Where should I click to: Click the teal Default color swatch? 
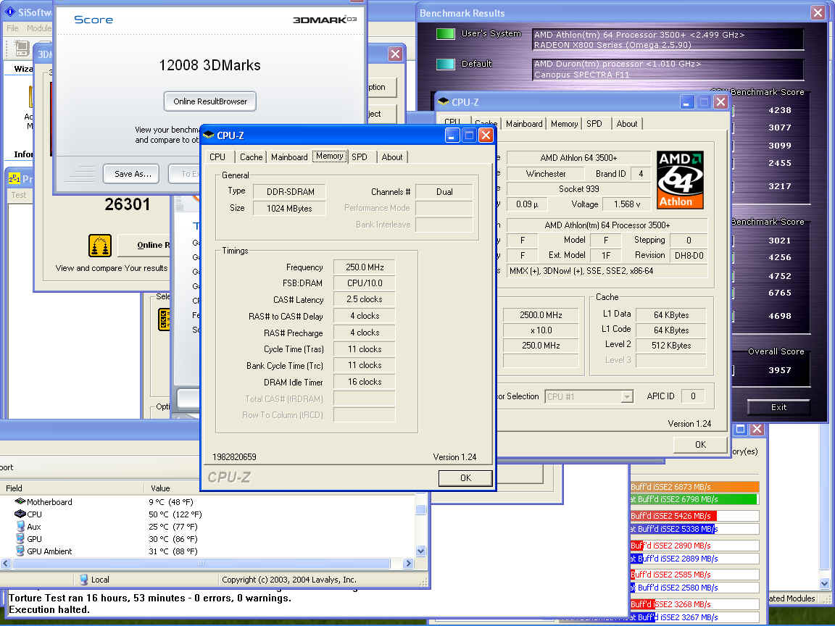click(445, 64)
